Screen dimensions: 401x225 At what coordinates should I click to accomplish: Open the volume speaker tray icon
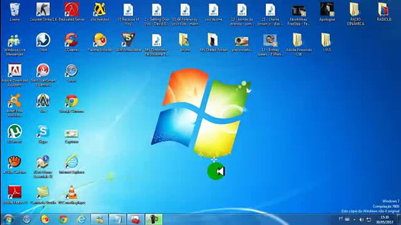pos(362,219)
